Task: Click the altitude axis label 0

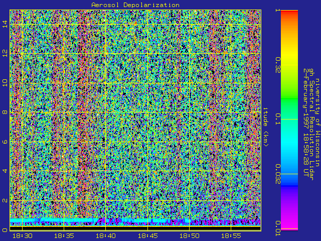Action: 5,230
